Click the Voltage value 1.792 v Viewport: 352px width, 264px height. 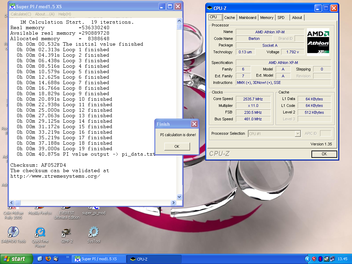[293, 52]
